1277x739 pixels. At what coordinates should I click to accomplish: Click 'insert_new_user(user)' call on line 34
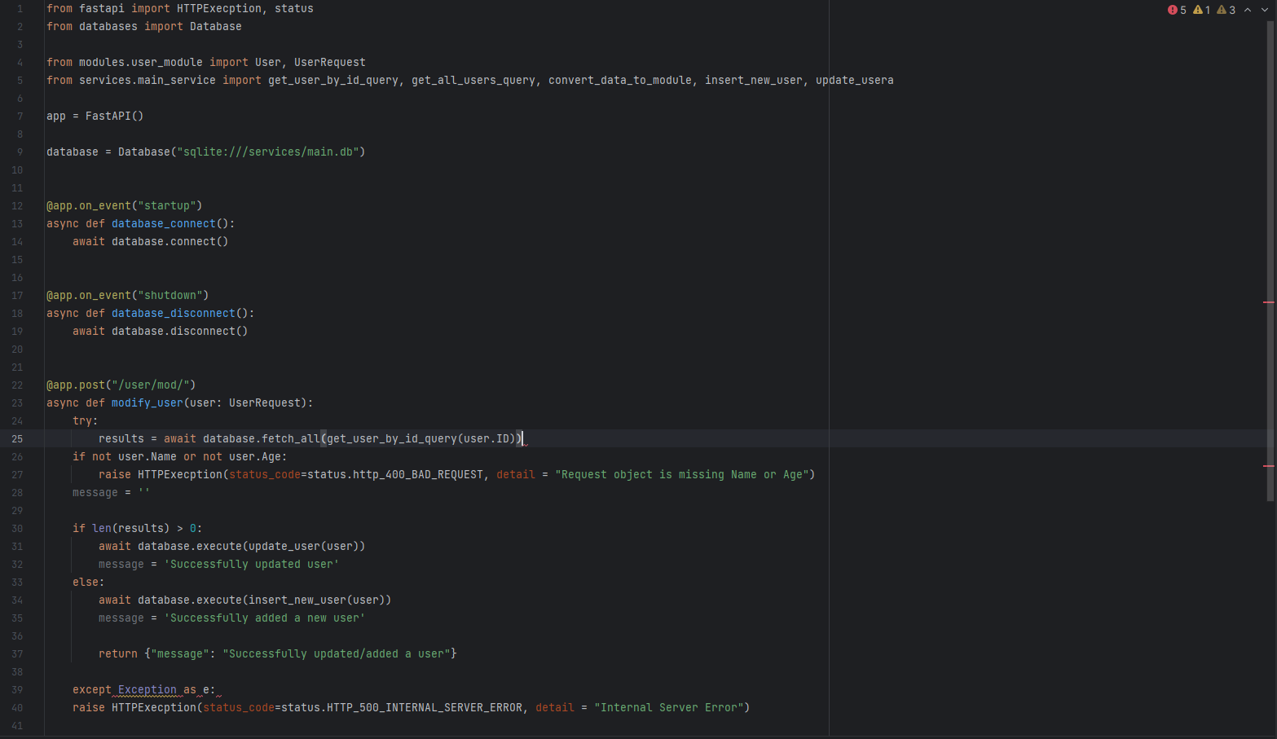(317, 600)
